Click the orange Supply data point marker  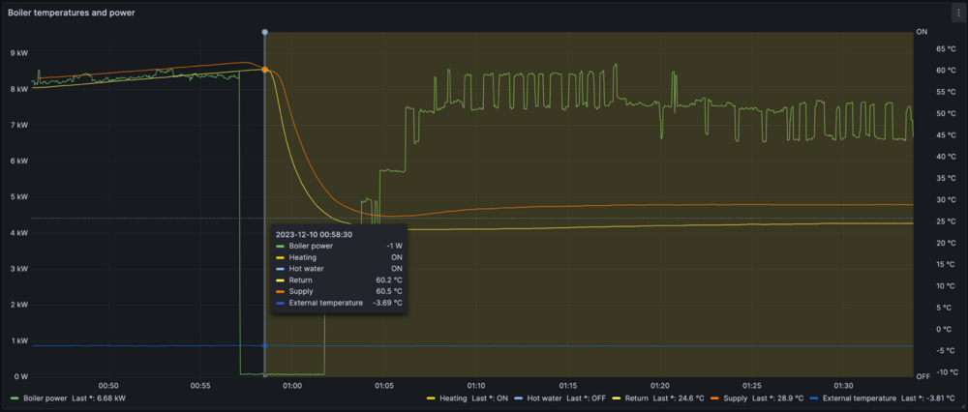pos(265,70)
